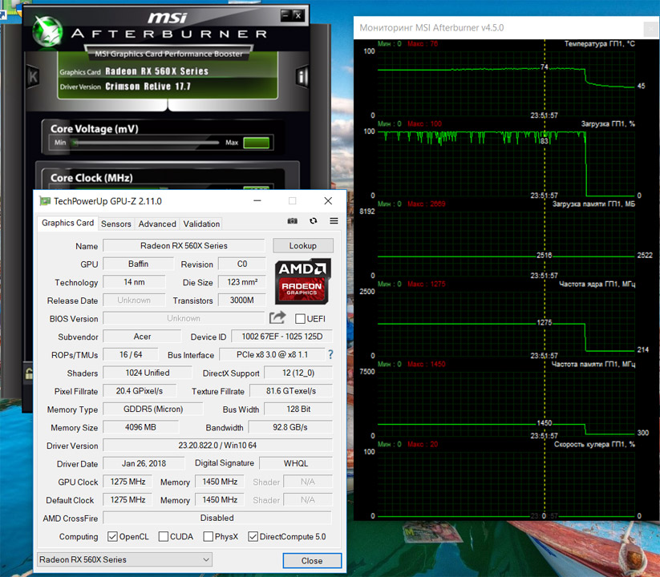The image size is (660, 577).
Task: Open the Advanced tab in GPU-Z
Action: pos(157,224)
